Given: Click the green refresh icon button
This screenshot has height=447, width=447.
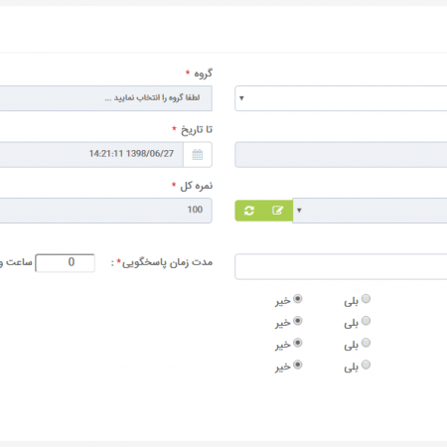Looking at the screenshot, I should pyautogui.click(x=249, y=211).
